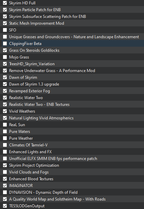Select the Realistic Water Two name
Viewport: 144px width, 209px height.
pyautogui.click(x=26, y=98)
